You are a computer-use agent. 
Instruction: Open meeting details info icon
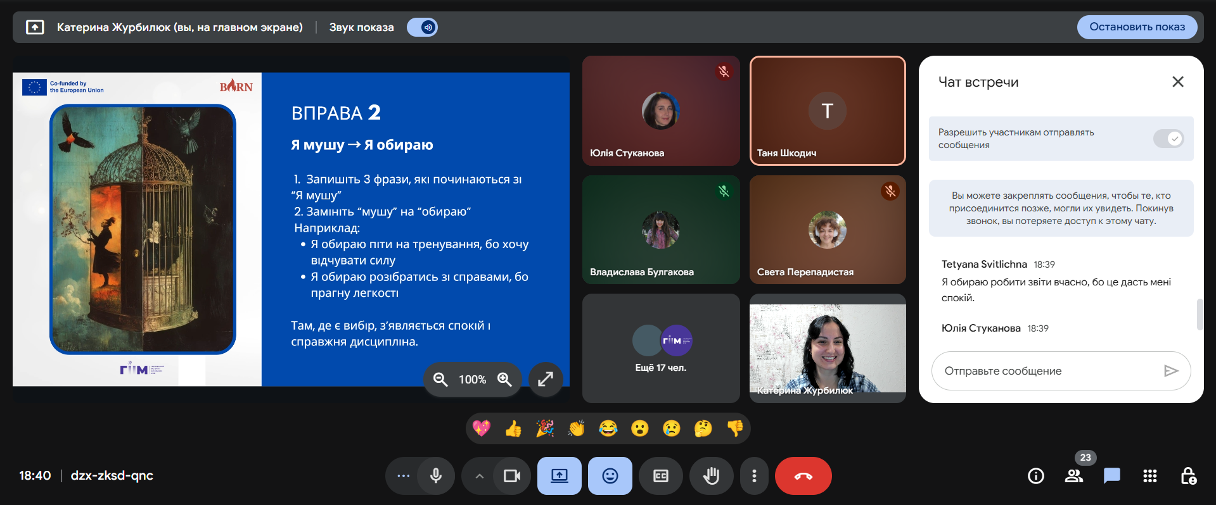(x=1035, y=476)
